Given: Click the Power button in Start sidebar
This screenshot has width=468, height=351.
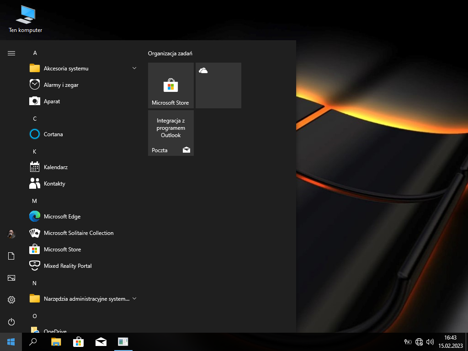Looking at the screenshot, I should 11,322.
